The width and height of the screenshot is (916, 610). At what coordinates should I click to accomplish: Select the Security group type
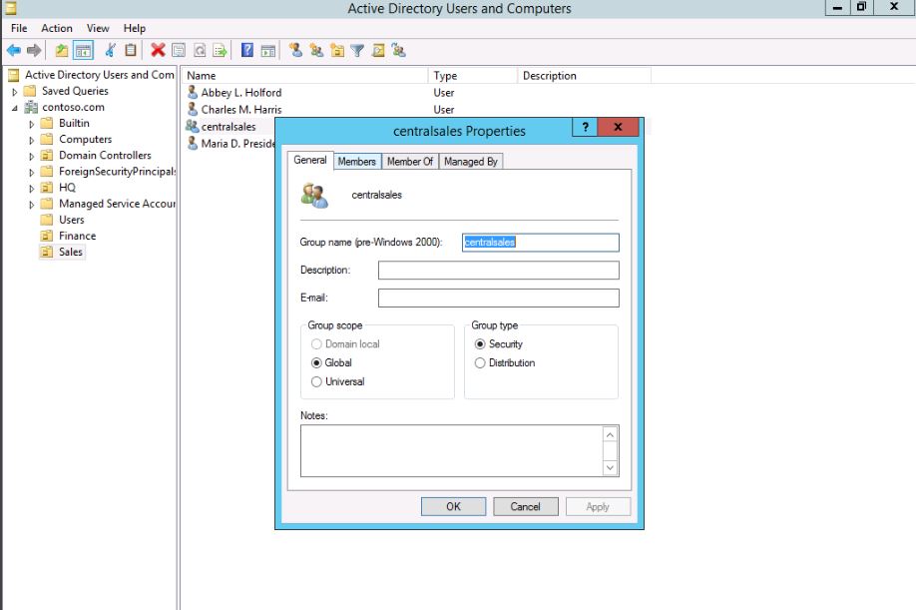coord(480,344)
